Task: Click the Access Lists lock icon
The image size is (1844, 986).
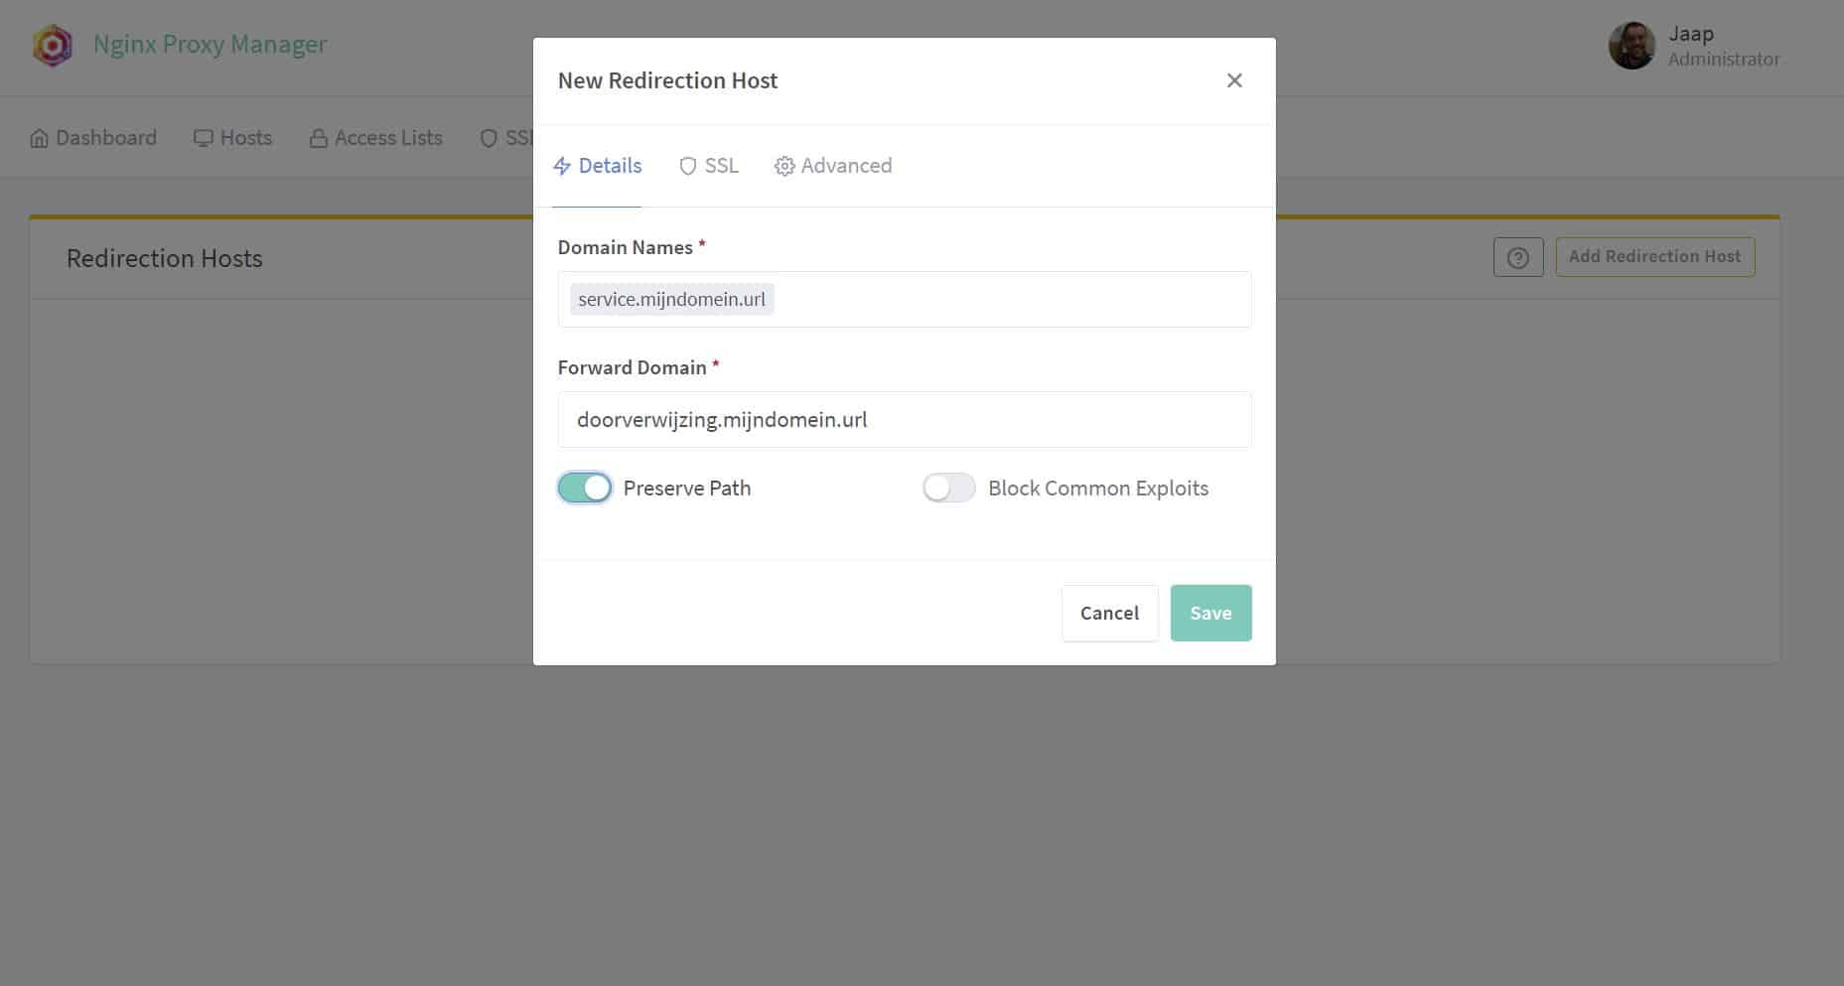Action: point(319,139)
